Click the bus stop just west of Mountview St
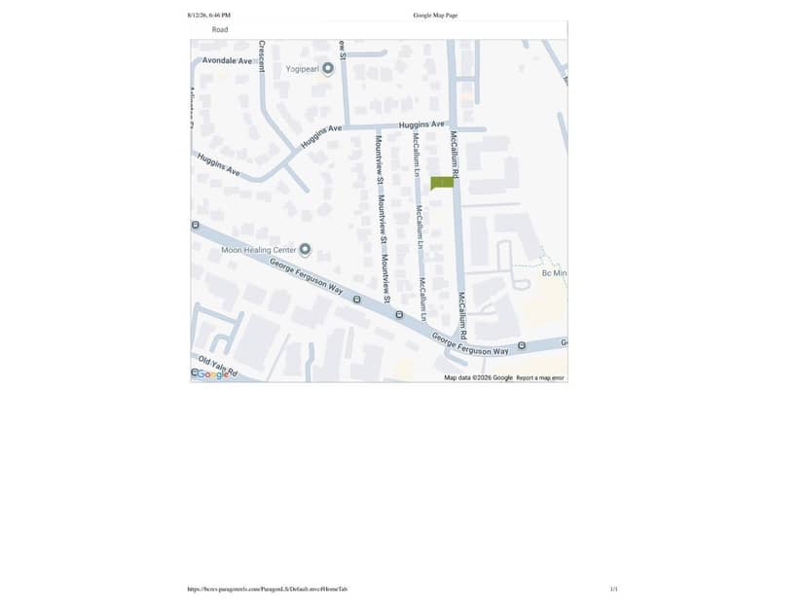Screen dimensions: 806x604 (356, 299)
